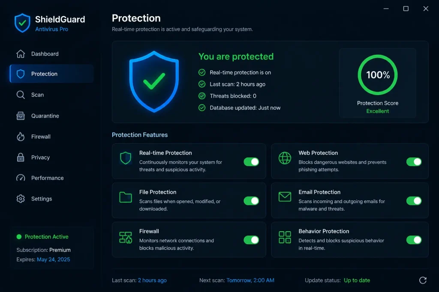Screen dimensions: 439x292
Task: Click the Email Protection envelope icon
Action: tap(285, 197)
